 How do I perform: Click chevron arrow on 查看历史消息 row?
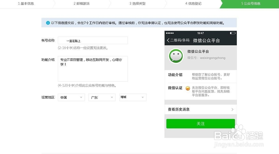(232, 110)
